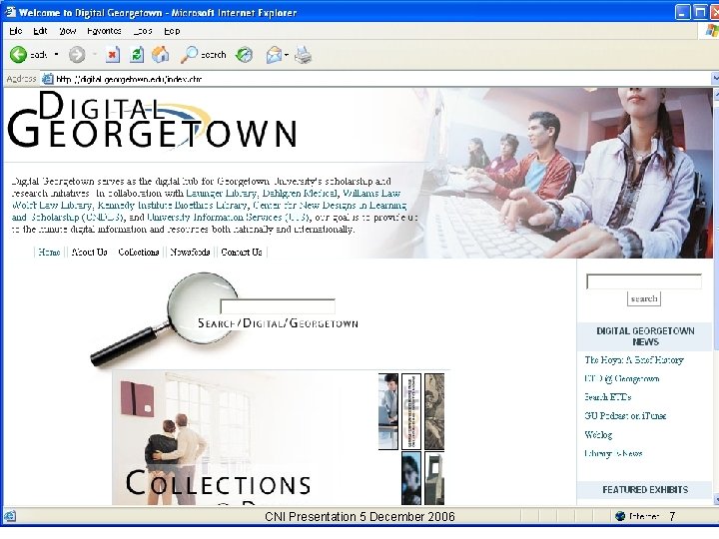Click the Lauinger Library link
719x539 pixels.
(x=222, y=193)
